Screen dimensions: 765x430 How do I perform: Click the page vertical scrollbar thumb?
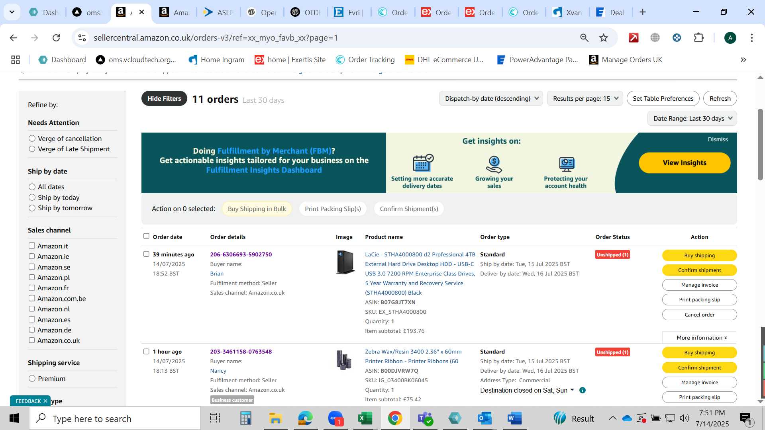tap(760, 144)
